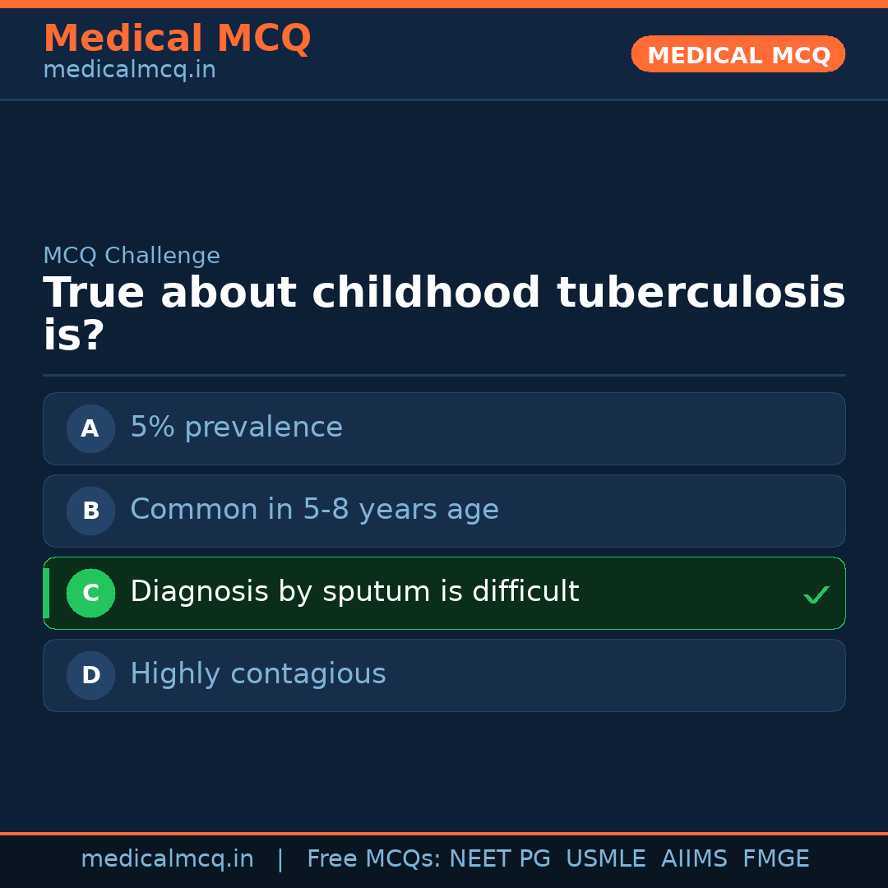The image size is (888, 888).
Task: Click the letter A circle icon
Action: 90,428
